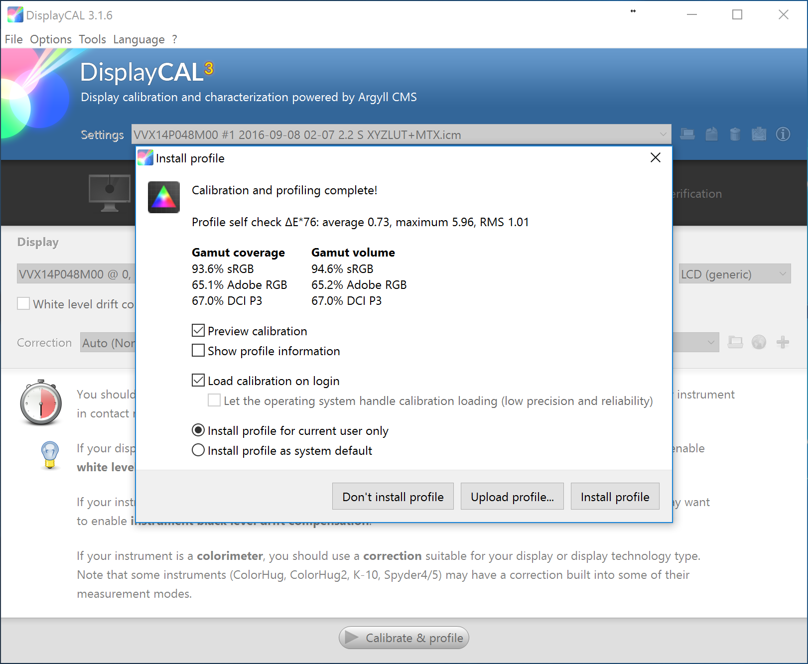Open the VVX14P048M00 display dropdown
Screen dimensions: 808x664
[x=76, y=273]
